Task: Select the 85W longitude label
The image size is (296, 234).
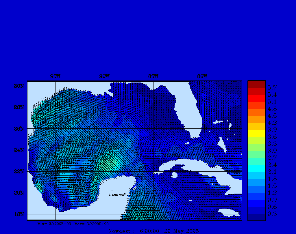Action: (153, 76)
